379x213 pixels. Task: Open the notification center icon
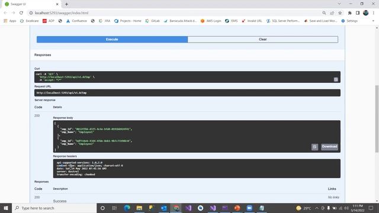point(371,208)
